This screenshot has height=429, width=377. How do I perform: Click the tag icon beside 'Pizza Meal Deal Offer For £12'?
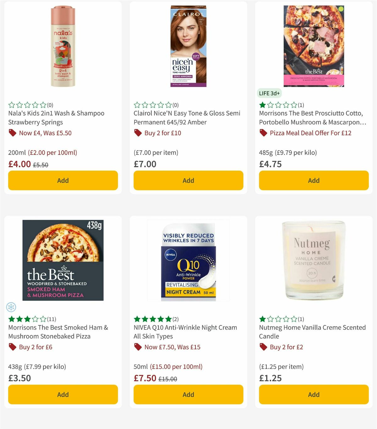(x=263, y=133)
